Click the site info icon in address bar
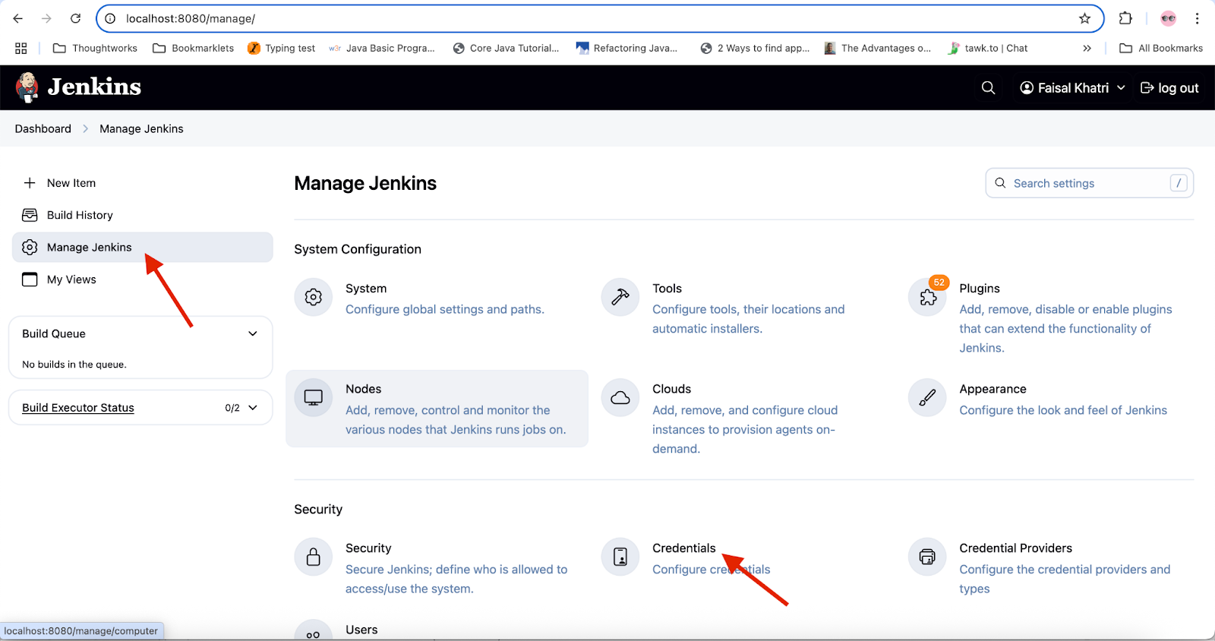 pyautogui.click(x=110, y=18)
